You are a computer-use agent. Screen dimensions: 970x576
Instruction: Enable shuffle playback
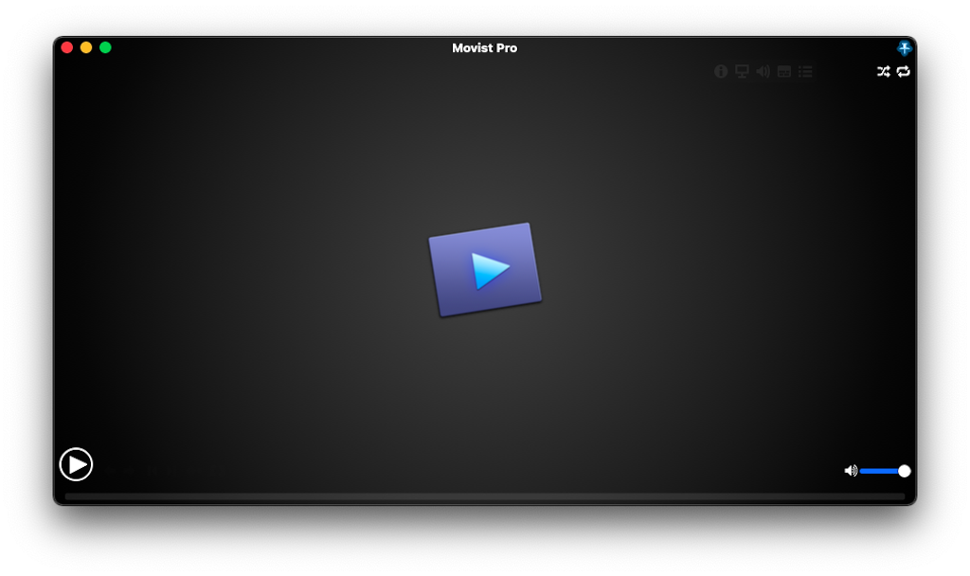(x=883, y=71)
